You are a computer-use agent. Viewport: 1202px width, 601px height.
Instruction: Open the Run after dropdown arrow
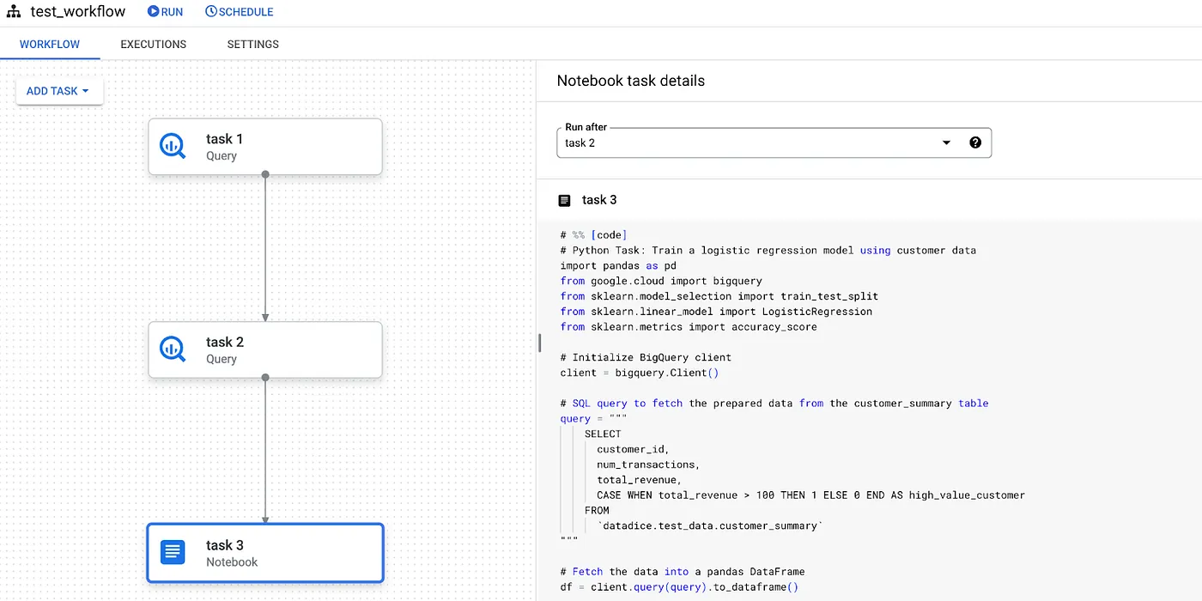tap(946, 143)
